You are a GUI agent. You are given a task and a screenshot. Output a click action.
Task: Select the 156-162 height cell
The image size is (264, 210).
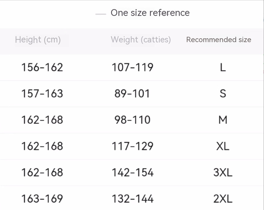[x=42, y=67]
